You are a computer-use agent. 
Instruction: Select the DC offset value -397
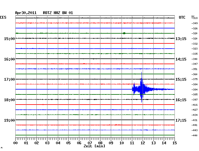(x=194, y=100)
